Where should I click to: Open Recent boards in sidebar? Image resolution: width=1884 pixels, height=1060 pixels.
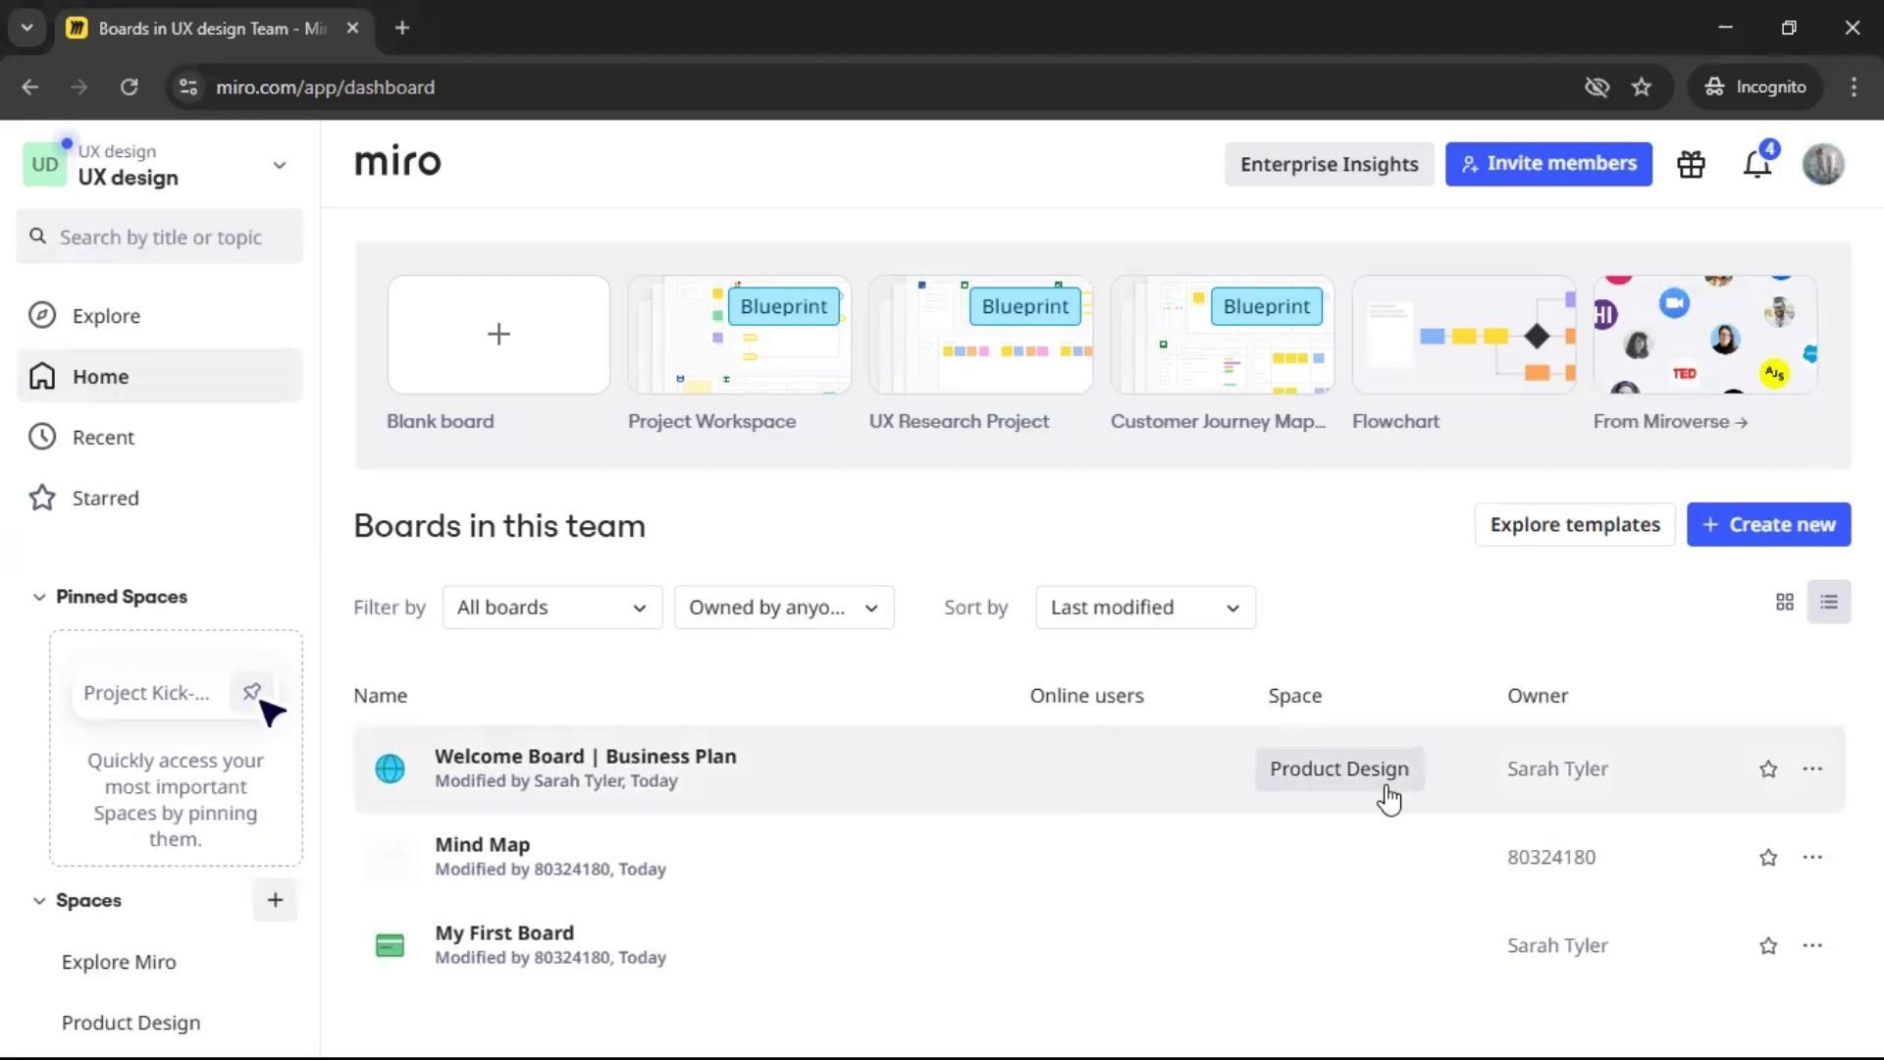160,438
